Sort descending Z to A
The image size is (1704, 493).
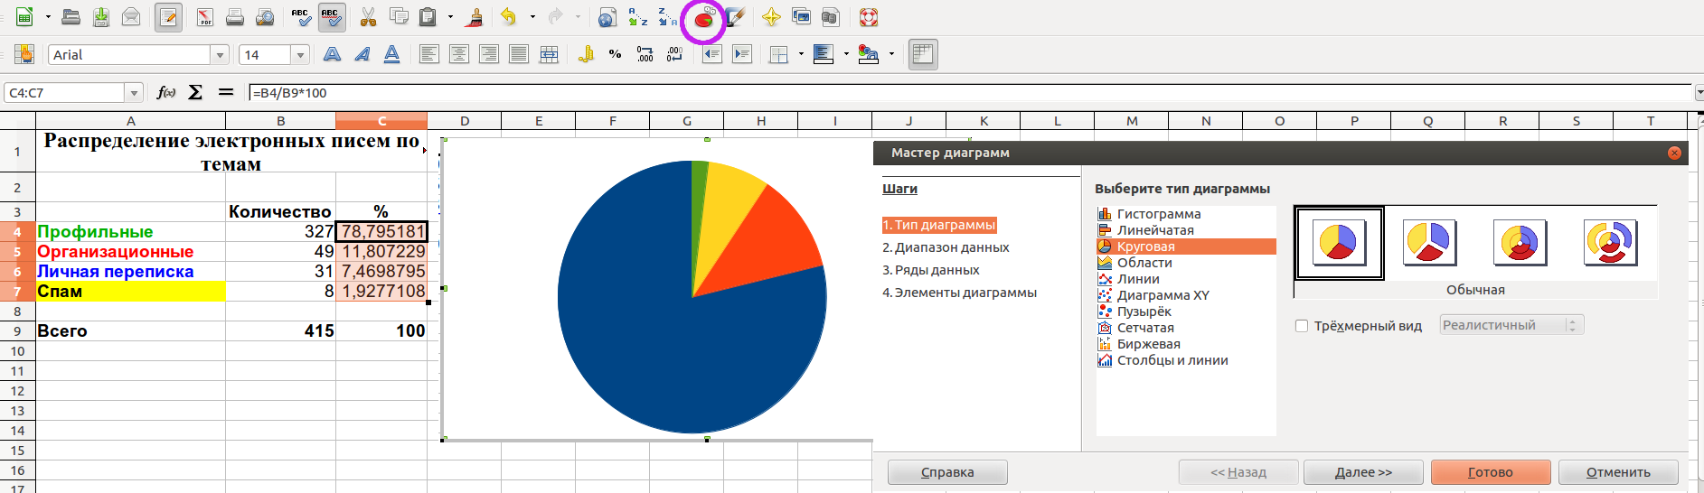(668, 17)
